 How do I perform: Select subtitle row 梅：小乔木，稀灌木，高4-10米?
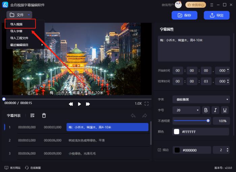point(107,127)
